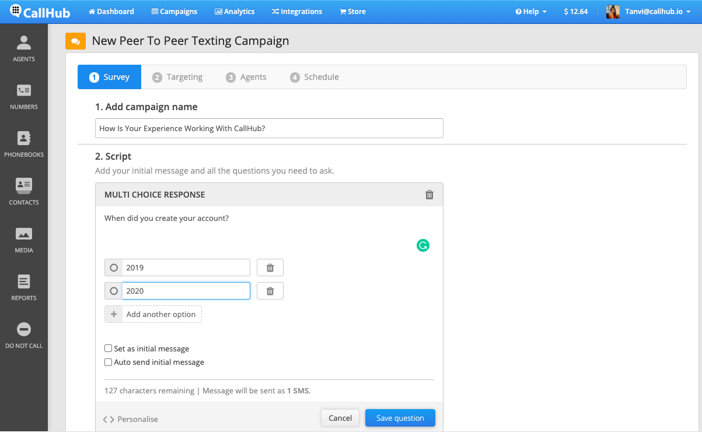Click the user profile avatar

click(613, 12)
